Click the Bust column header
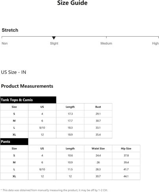Image resolution: width=159 pixels, height=192 pixels. click(98, 107)
